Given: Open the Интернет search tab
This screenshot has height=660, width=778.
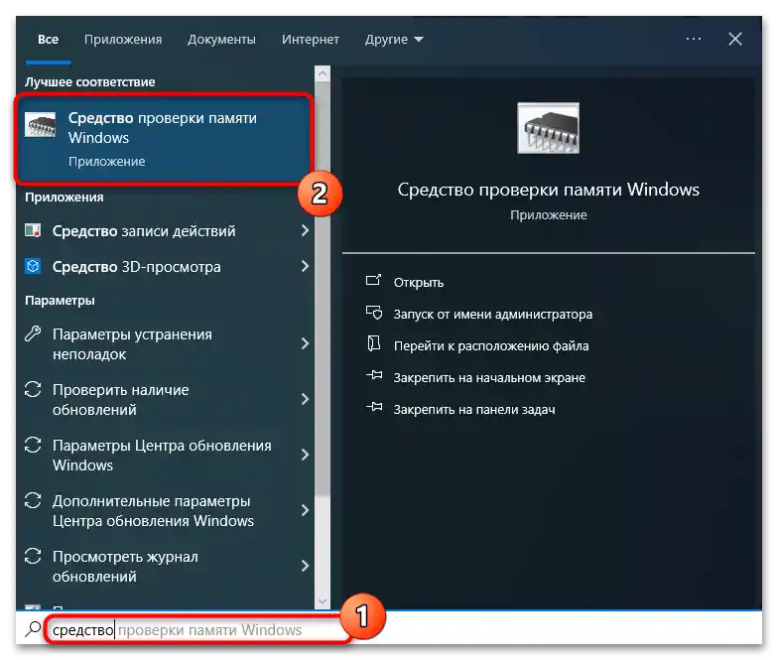Looking at the screenshot, I should click(310, 40).
